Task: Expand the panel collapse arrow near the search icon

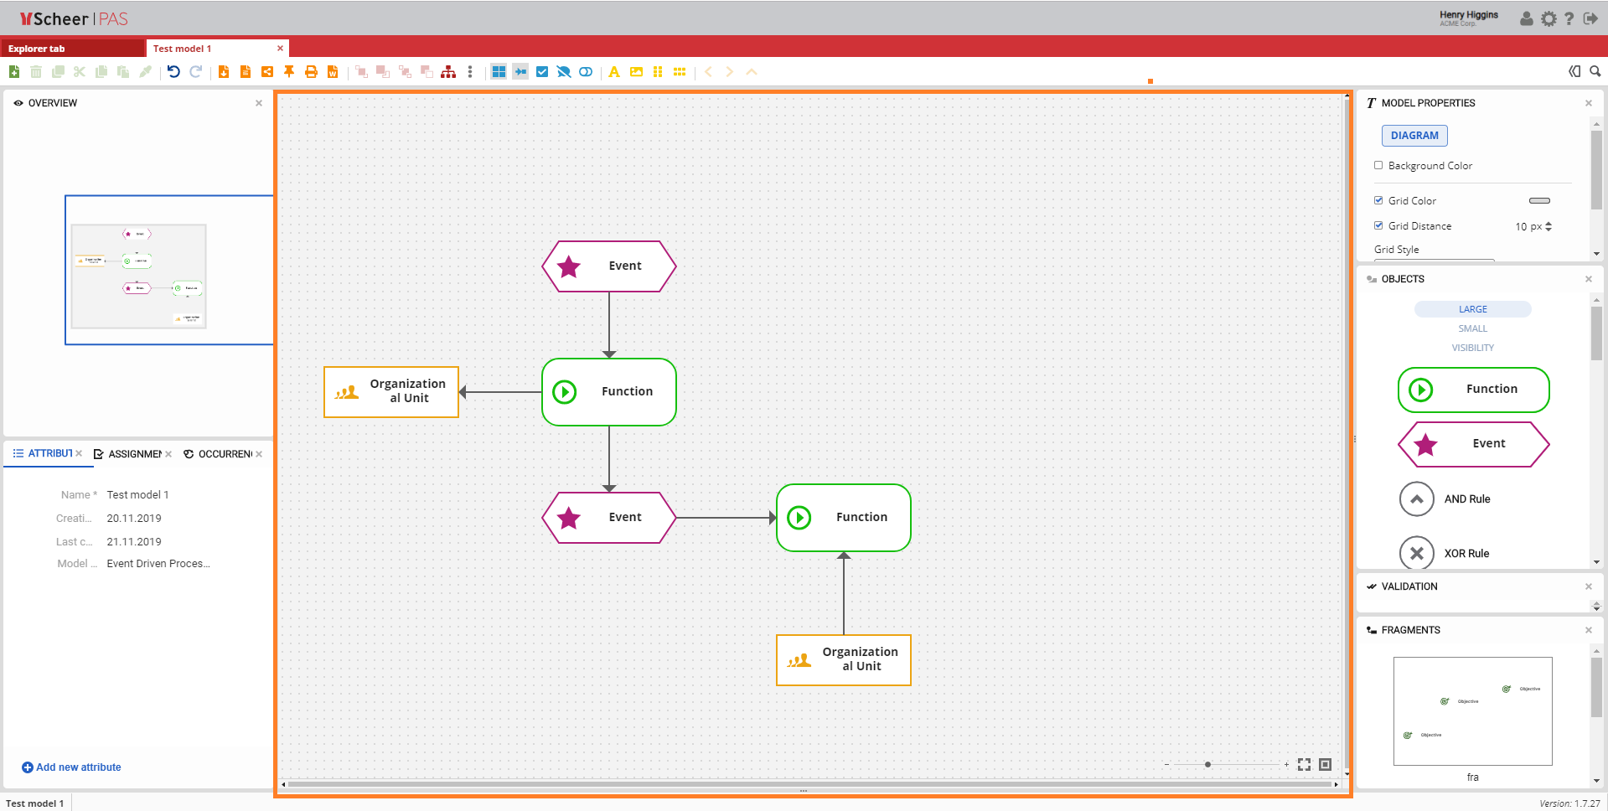Action: click(x=1574, y=71)
